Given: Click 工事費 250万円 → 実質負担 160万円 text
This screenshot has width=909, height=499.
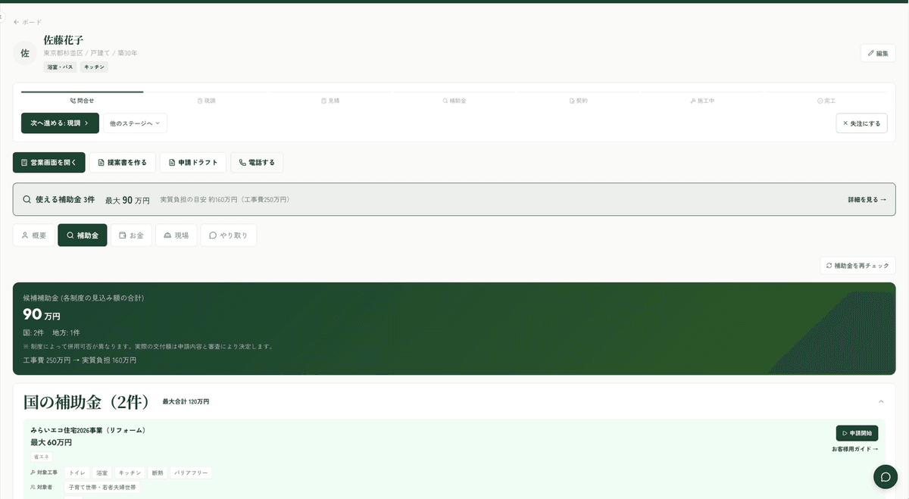Looking at the screenshot, I should (x=80, y=360).
